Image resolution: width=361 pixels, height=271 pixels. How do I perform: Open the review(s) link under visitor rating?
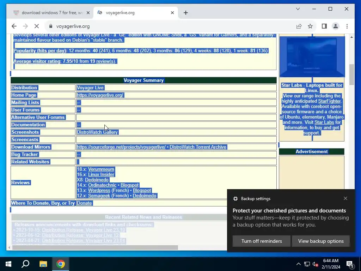click(106, 61)
